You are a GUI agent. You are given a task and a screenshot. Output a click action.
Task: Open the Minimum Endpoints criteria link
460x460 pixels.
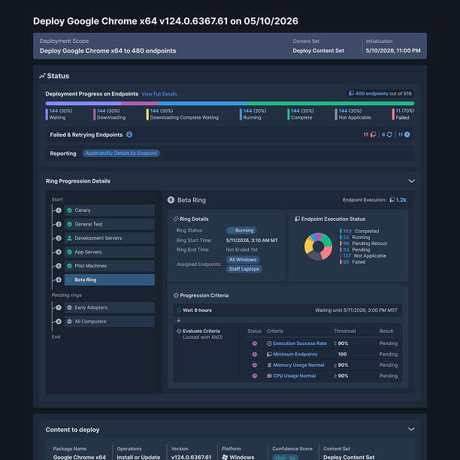(295, 354)
